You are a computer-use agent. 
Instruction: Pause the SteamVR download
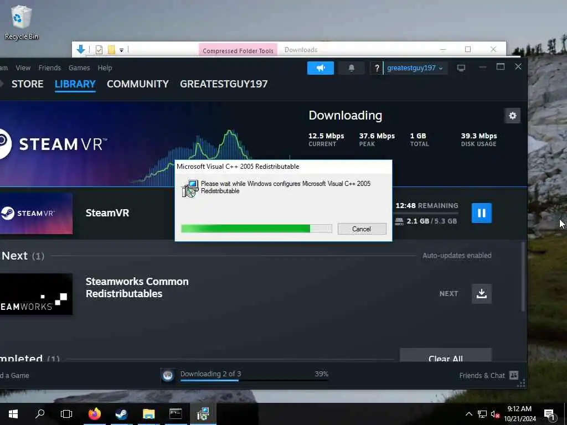pos(481,213)
